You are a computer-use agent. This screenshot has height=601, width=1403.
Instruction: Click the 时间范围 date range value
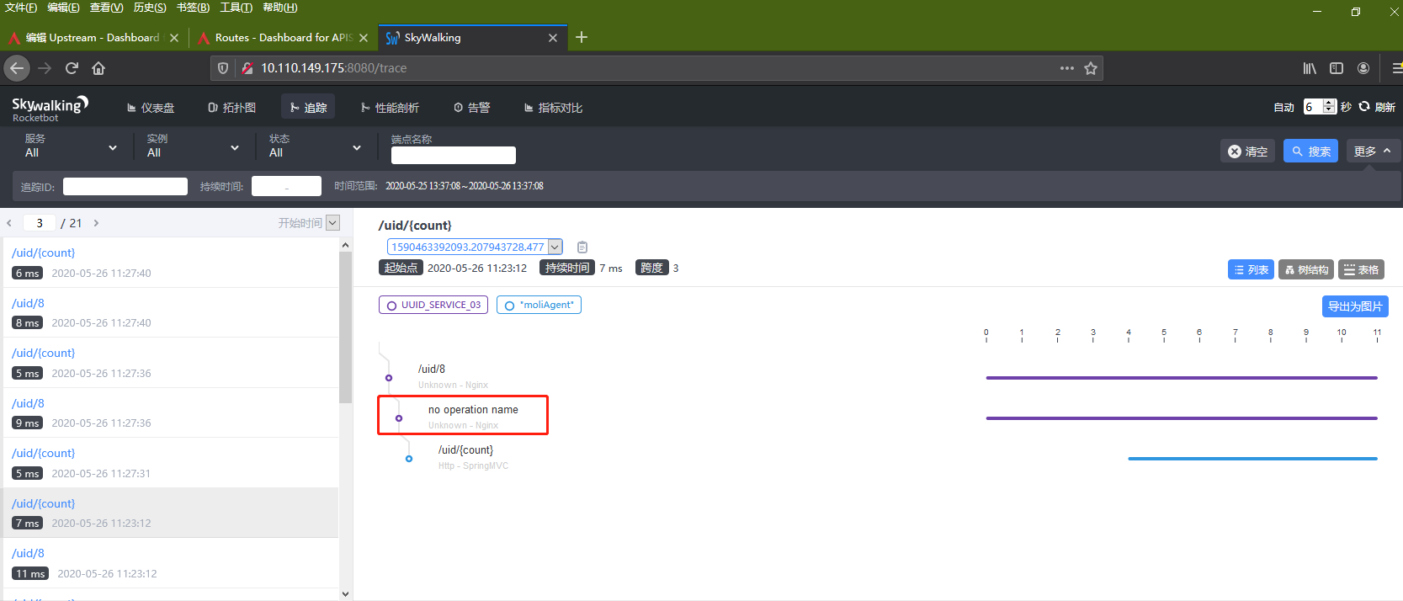[x=465, y=186]
